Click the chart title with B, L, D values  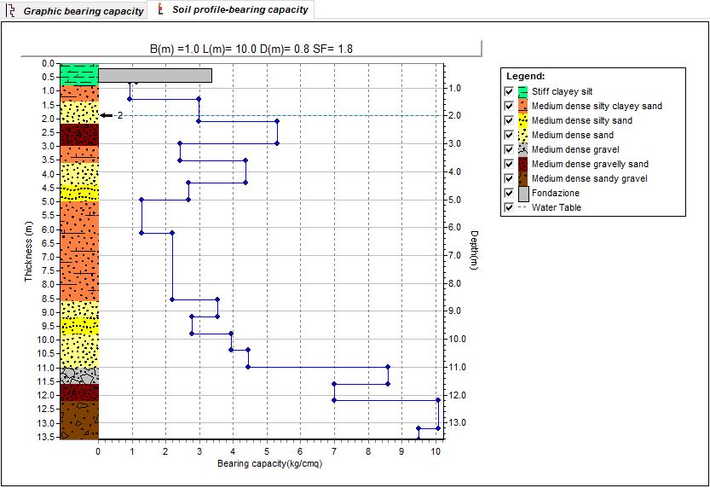tap(251, 49)
